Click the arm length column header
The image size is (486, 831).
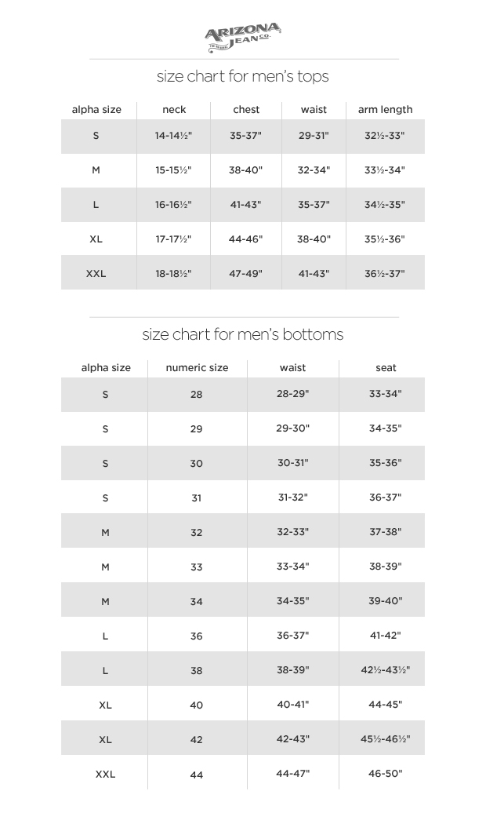385,110
